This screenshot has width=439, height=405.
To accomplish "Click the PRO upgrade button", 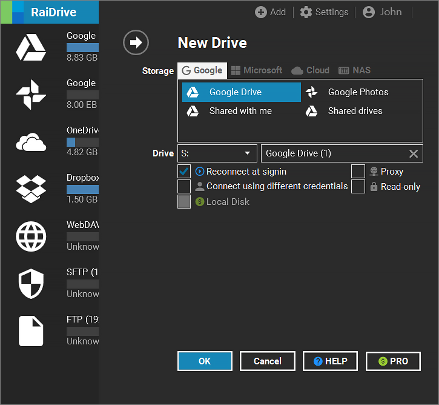I will 393,361.
